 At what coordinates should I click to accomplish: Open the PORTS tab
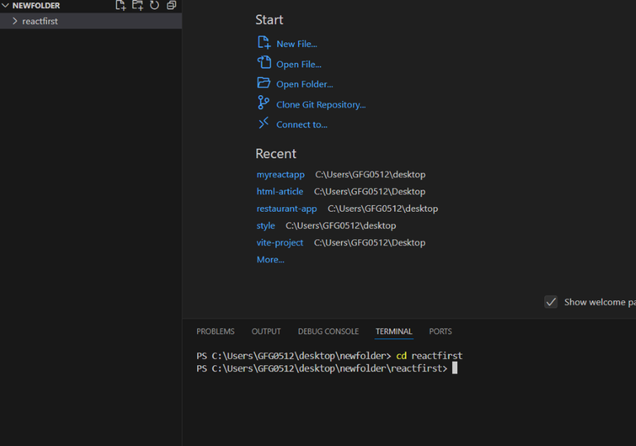441,332
